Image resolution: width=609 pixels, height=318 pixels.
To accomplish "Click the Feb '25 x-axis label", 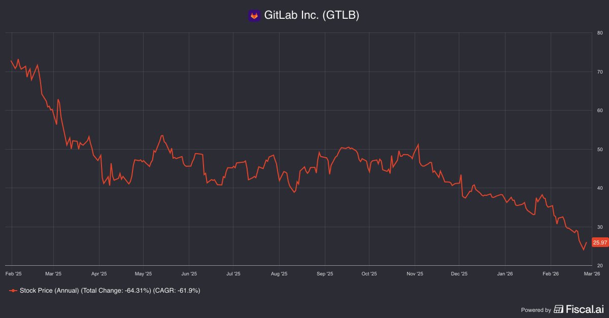I will click(14, 273).
